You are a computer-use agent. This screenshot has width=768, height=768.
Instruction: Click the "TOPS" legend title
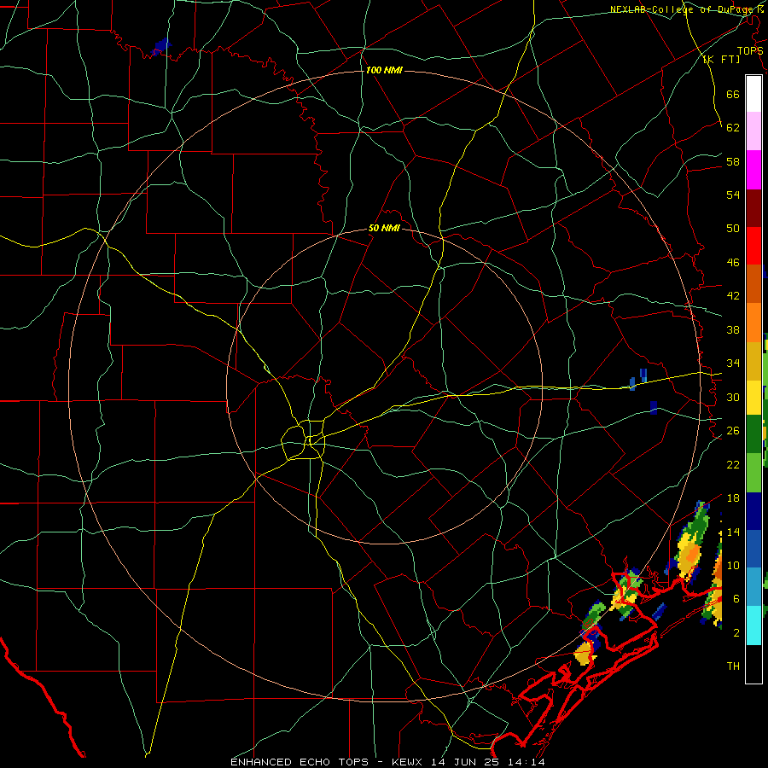[750, 50]
